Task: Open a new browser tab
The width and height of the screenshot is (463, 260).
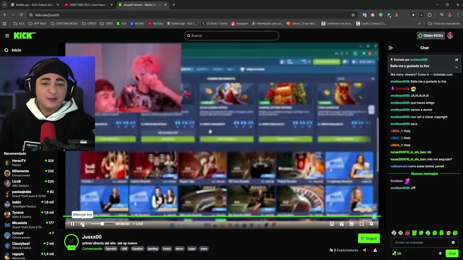Action: click(174, 5)
